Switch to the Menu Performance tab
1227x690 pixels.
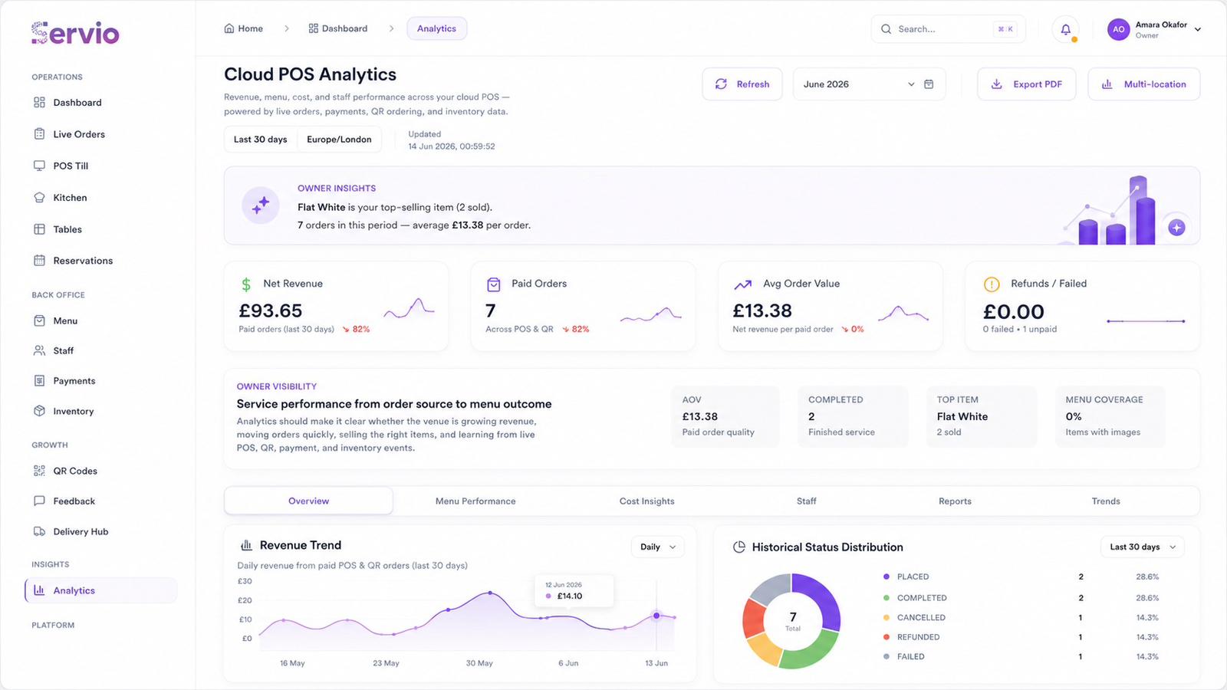(475, 501)
